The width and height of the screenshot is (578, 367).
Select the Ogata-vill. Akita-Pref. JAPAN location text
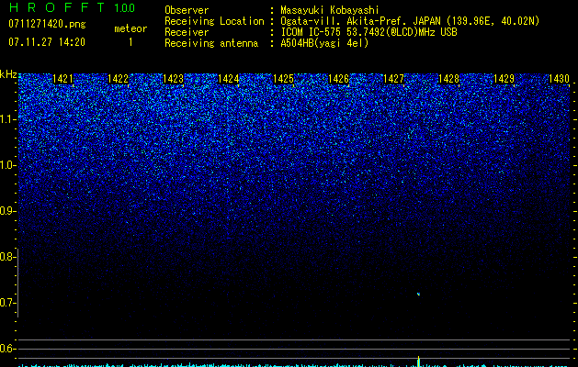(410, 21)
